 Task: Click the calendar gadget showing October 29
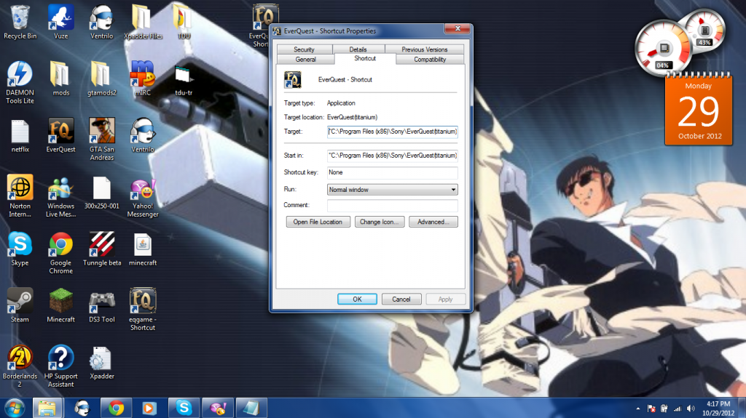tap(699, 109)
